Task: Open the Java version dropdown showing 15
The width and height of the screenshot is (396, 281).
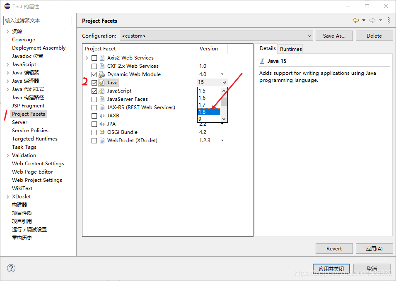Action: point(224,82)
